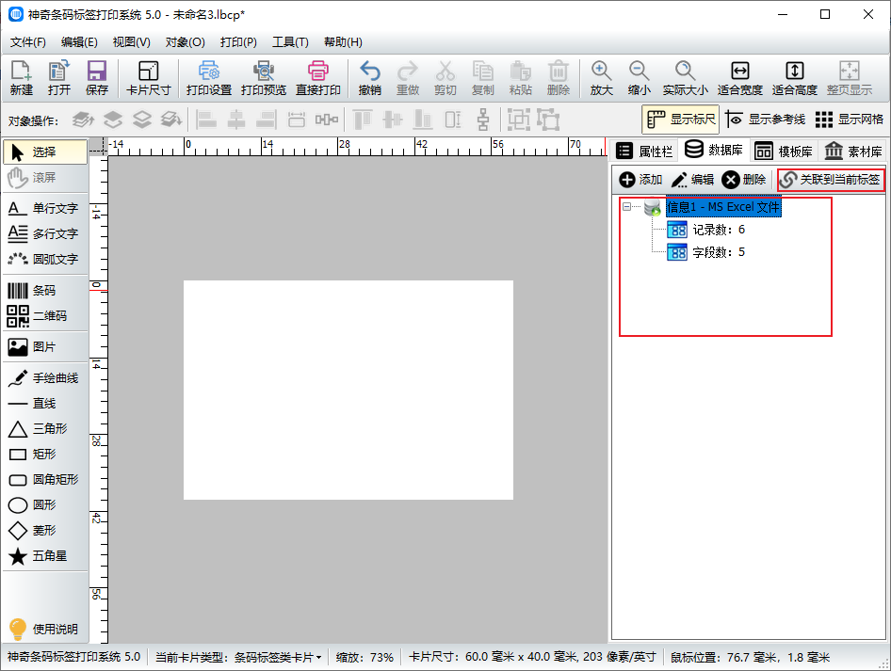Click the 新建 (New) toolbar icon
This screenshot has height=671, width=891.
pos(21,78)
